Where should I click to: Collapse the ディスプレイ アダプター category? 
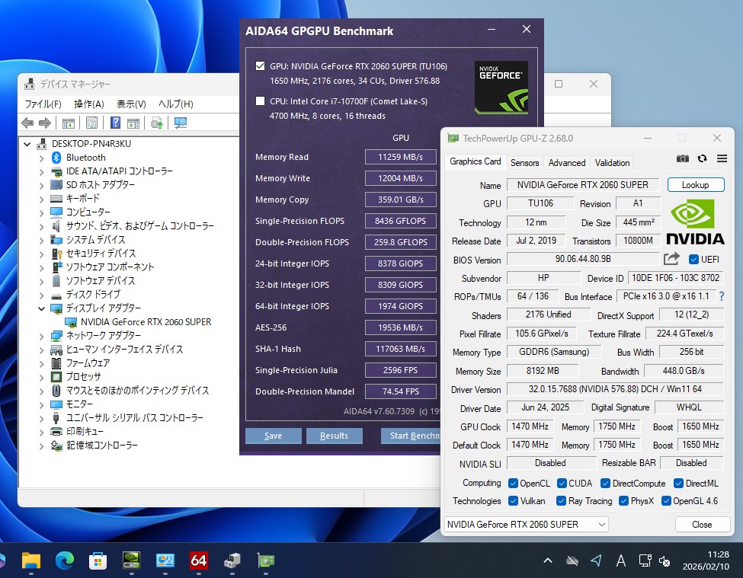(41, 308)
